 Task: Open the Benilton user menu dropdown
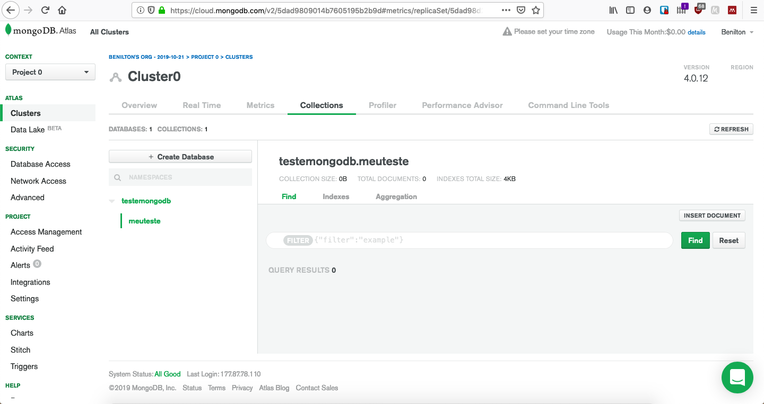(737, 32)
